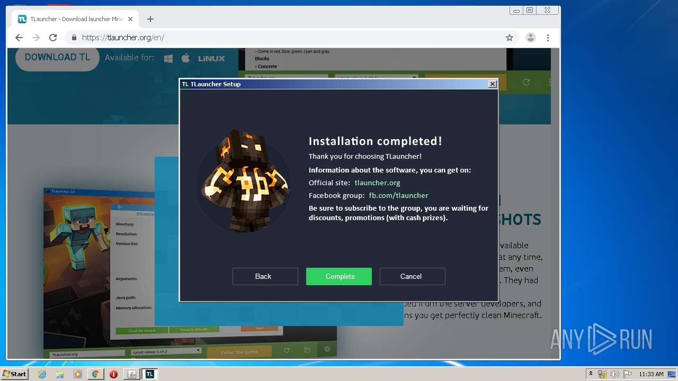Select the Apple macOS download icon
The height and width of the screenshot is (381, 678).
click(185, 58)
